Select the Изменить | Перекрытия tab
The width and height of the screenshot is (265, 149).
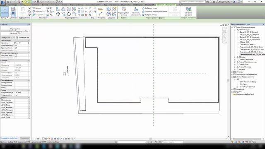[166, 5]
